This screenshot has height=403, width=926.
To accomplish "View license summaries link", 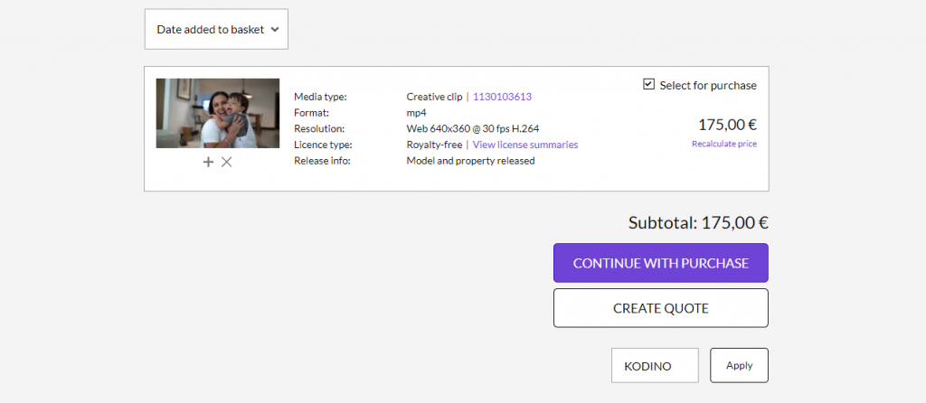I will tap(525, 145).
